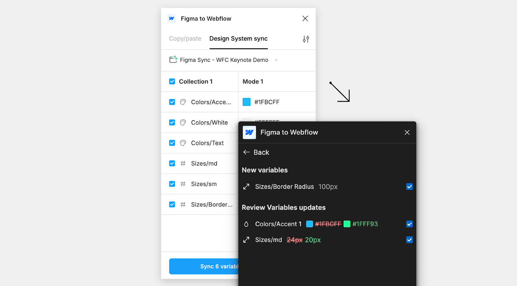Click resize icon beside Sizes/md in dark panel
Viewport: 517px width, 286px height.
[246, 240]
